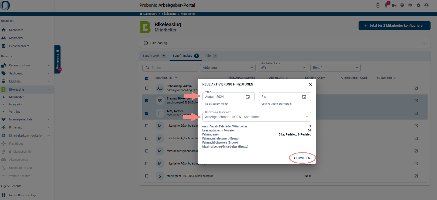Open the Von date calendar picker icon
The image size is (437, 200).
(248, 97)
